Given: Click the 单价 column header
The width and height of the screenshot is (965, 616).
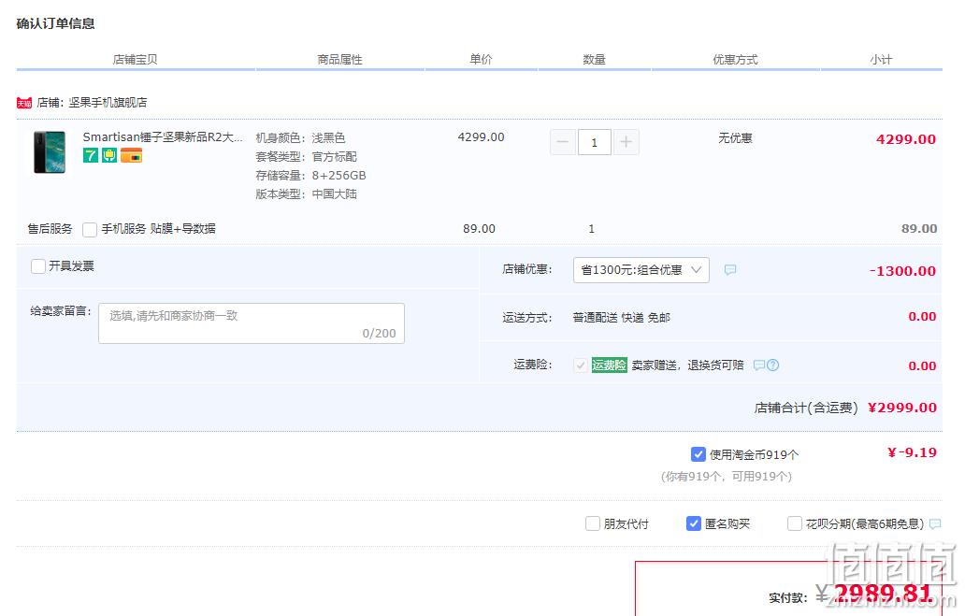Looking at the screenshot, I should [481, 60].
